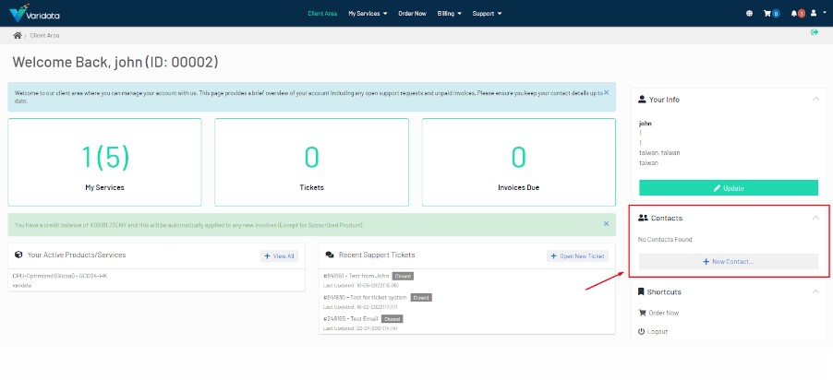Open the My Services menu

click(368, 13)
